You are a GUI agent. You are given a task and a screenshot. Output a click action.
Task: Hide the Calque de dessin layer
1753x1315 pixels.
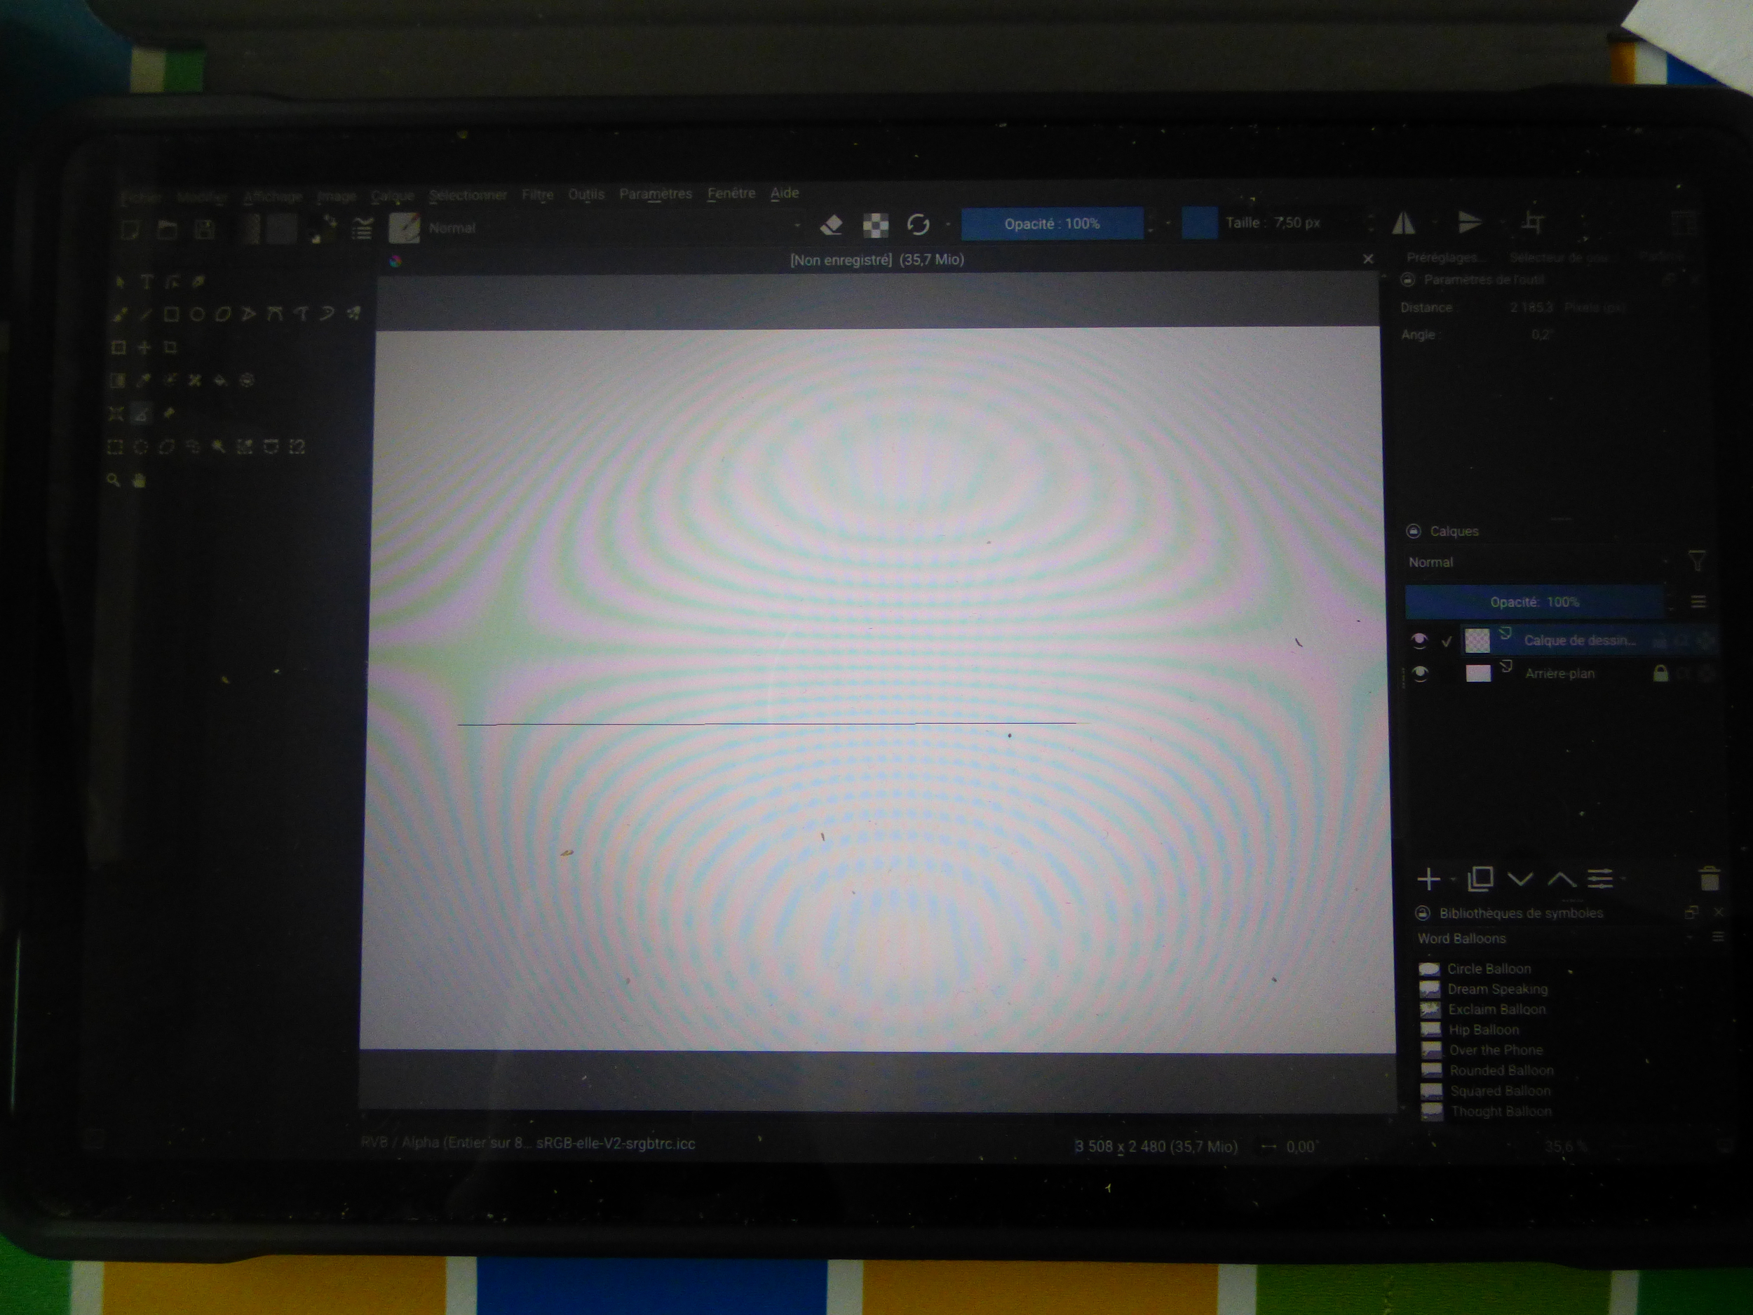coord(1419,640)
